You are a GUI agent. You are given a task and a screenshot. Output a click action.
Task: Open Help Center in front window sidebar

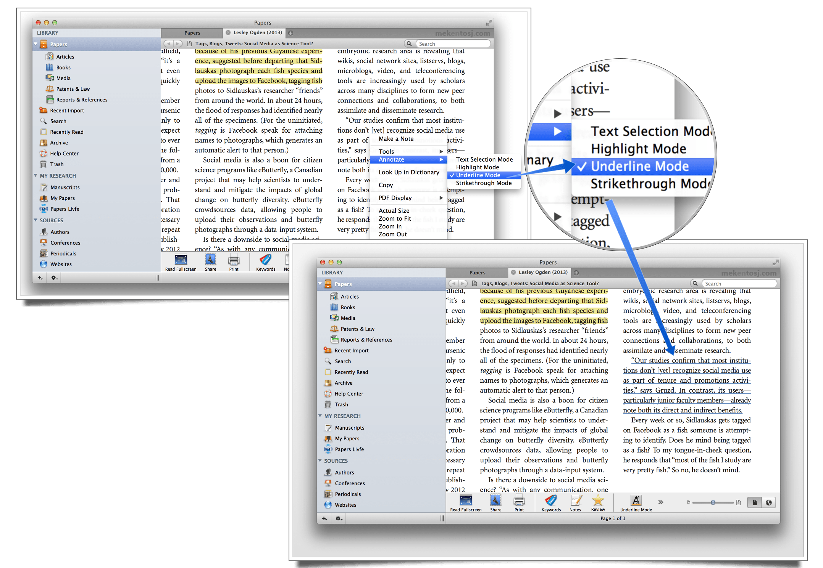349,393
